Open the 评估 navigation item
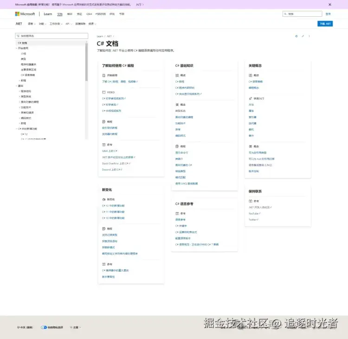Image resolution: width=348 pixels, height=339 pixels. tap(112, 14)
